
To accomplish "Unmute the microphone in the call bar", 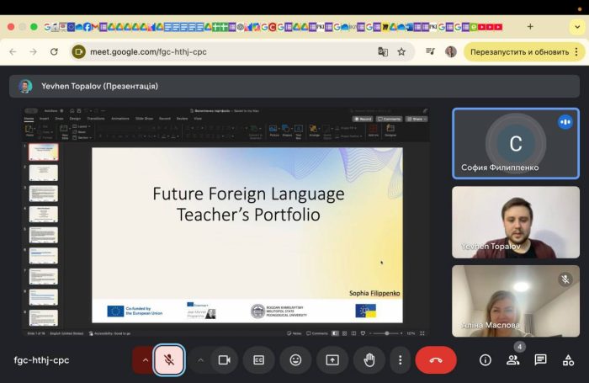I will (169, 359).
